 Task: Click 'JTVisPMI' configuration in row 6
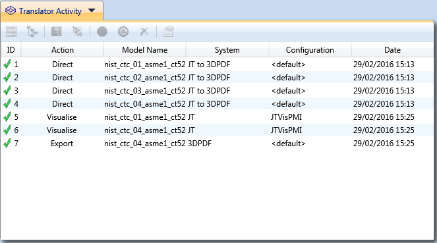pyautogui.click(x=286, y=130)
